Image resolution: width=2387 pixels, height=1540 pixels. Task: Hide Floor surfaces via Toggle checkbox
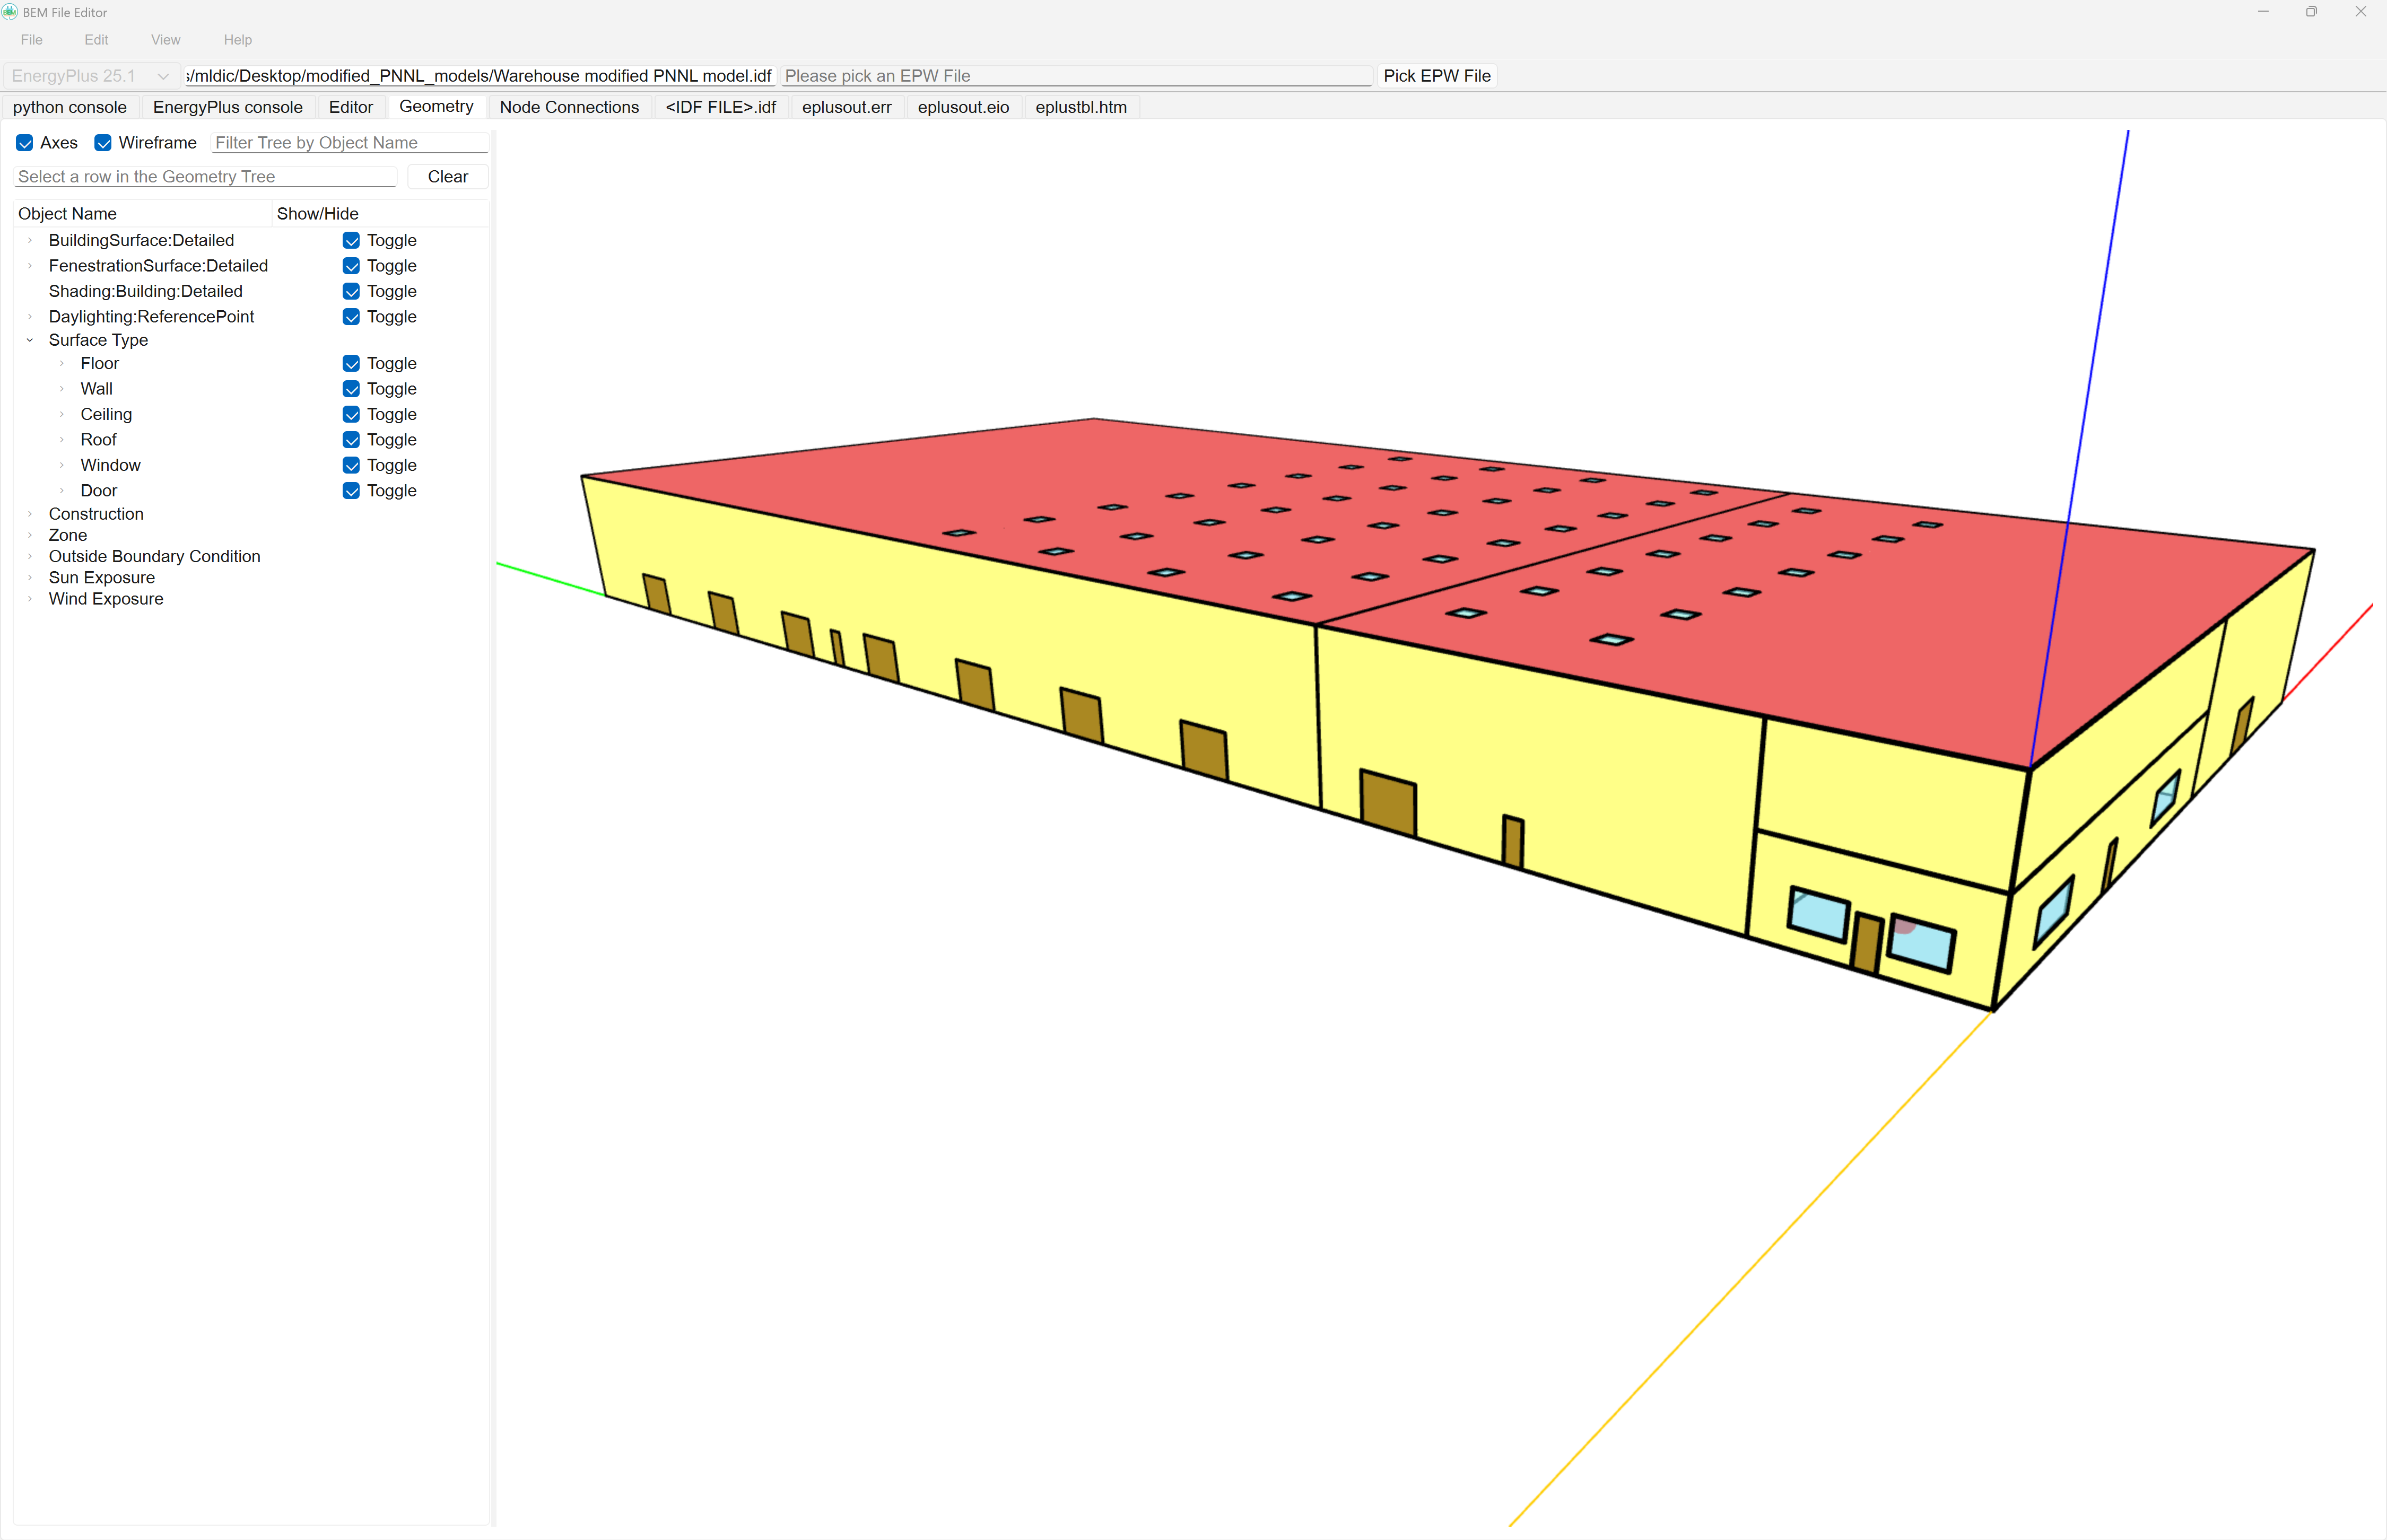tap(351, 363)
